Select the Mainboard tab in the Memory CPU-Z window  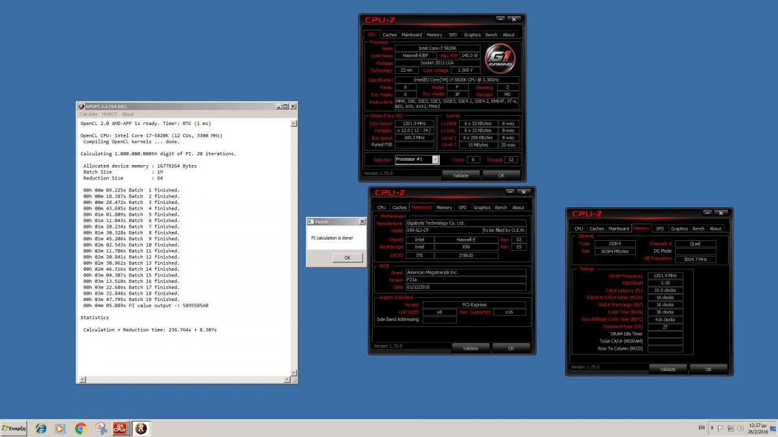point(619,229)
